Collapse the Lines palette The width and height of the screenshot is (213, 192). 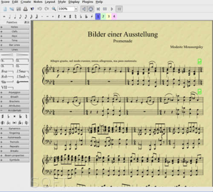(x=14, y=50)
